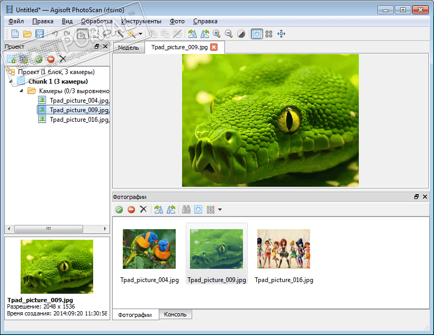Click Add chunk icon in Проект panel
This screenshot has width=434, height=335.
point(11,59)
